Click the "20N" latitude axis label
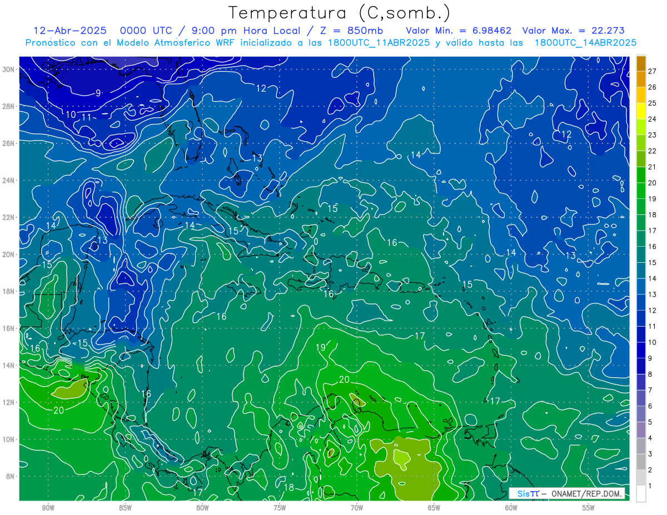The height and width of the screenshot is (515, 667). point(9,254)
